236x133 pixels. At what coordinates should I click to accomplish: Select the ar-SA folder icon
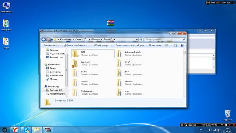119,63
